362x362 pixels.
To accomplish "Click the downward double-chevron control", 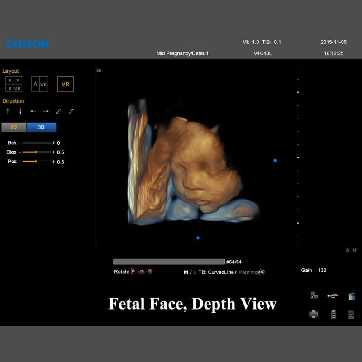I will [x=354, y=250].
